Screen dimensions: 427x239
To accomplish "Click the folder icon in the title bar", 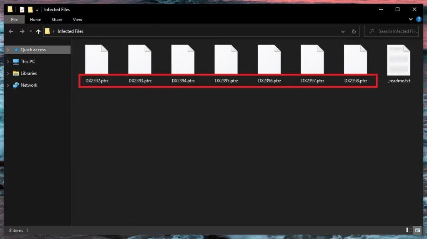I will pos(10,10).
